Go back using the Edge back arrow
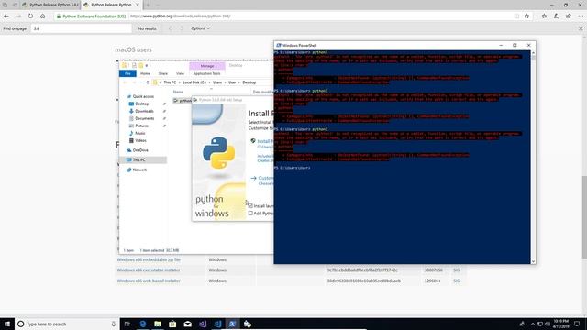587x330 pixels. pos(6,16)
